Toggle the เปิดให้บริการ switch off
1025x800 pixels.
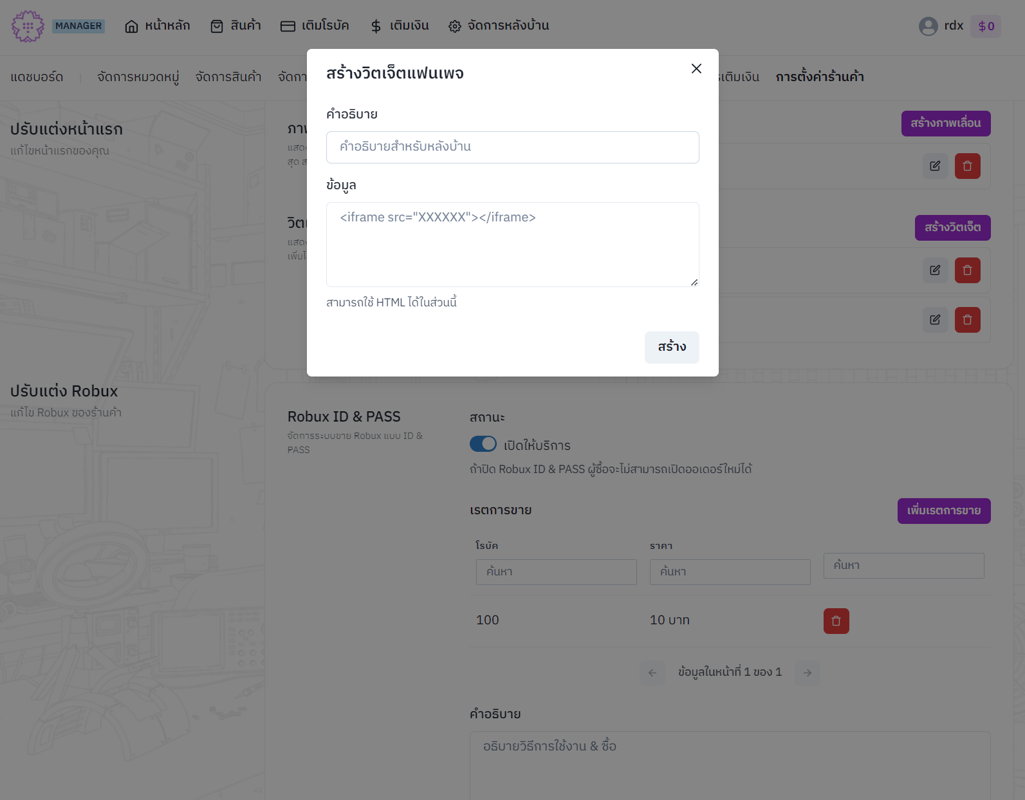[483, 444]
